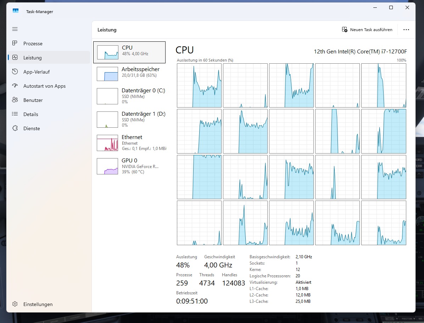Click the Logische Prozessoren value 20
The height and width of the screenshot is (323, 424).
pyautogui.click(x=298, y=276)
